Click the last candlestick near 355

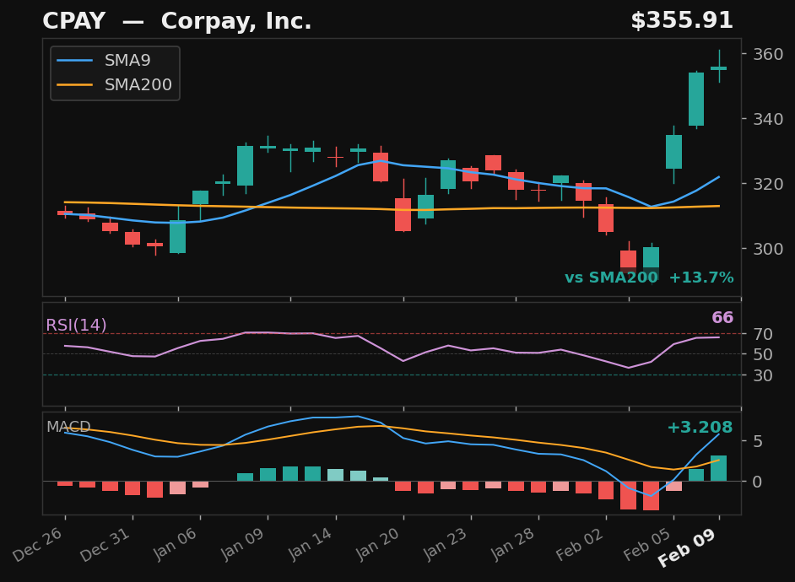(719, 67)
